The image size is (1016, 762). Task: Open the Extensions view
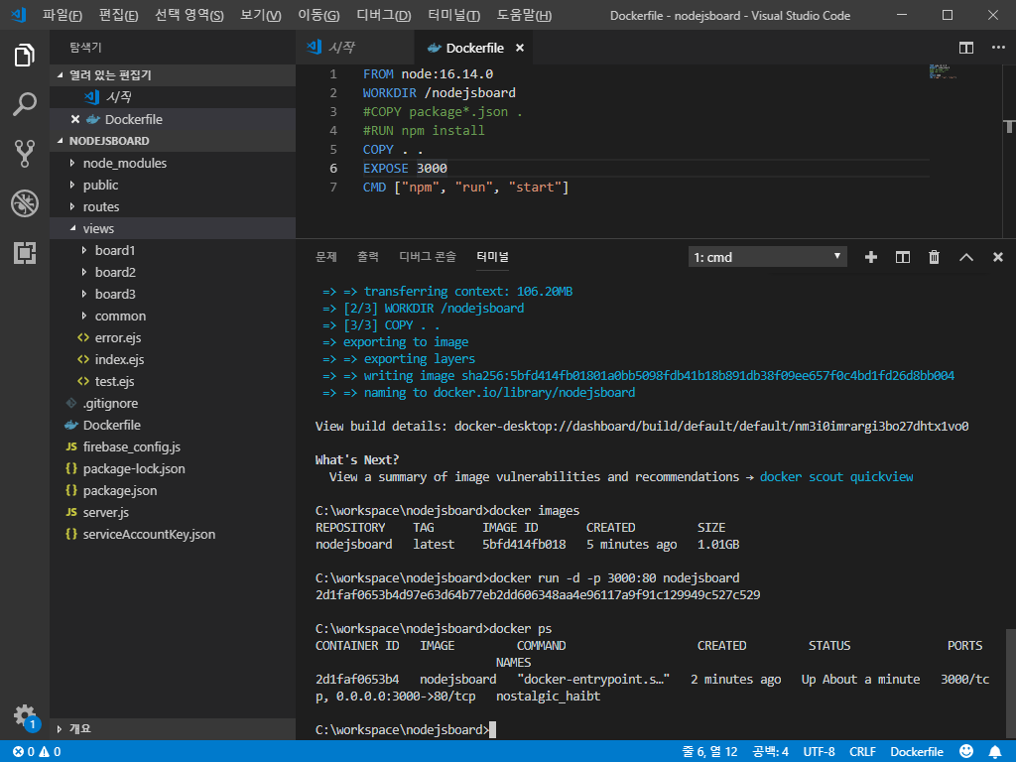25,253
